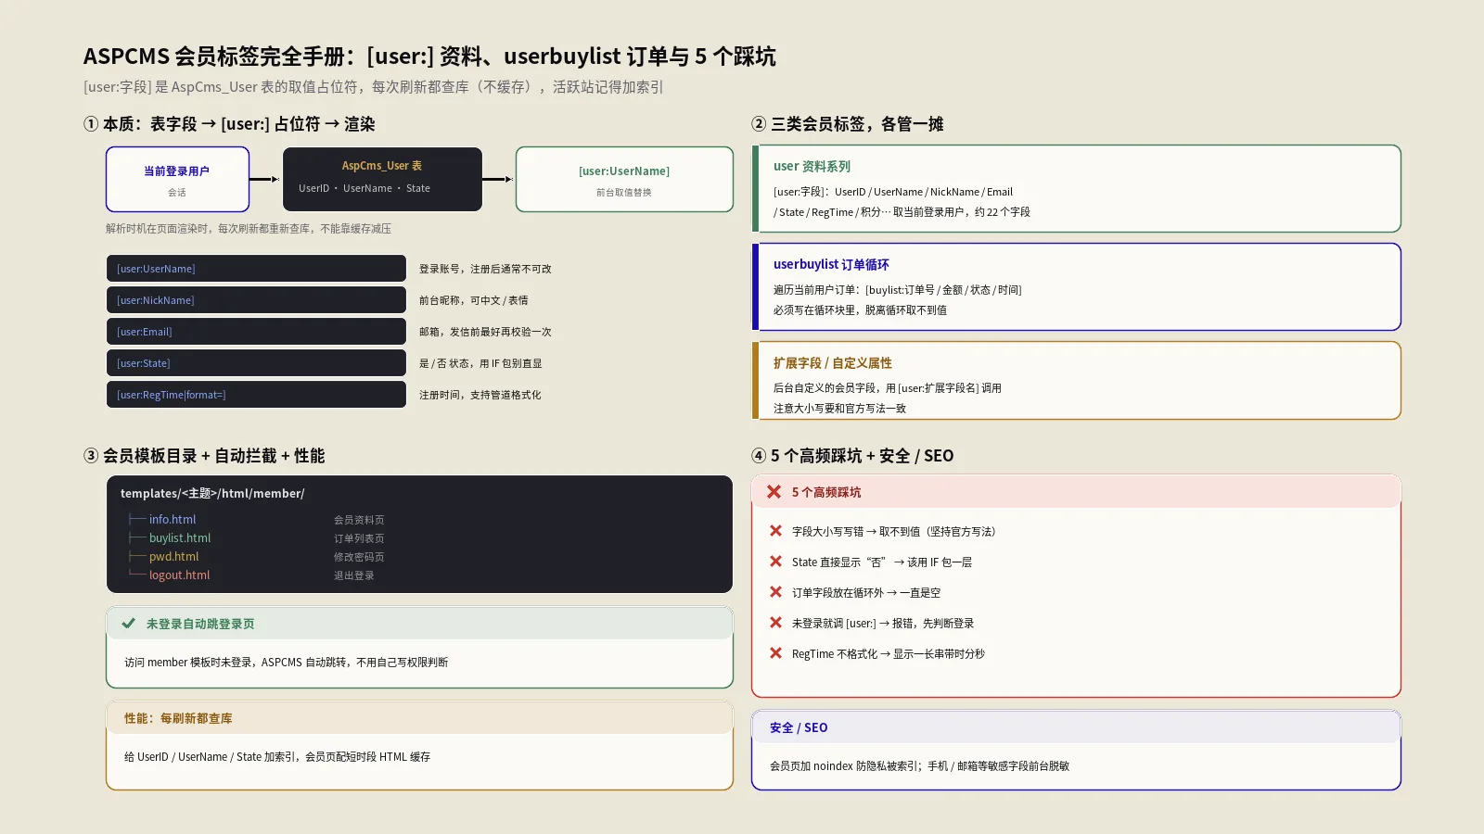Click the red X beside 字段大小写写错
Image resolution: width=1484 pixels, height=834 pixels.
tap(775, 531)
